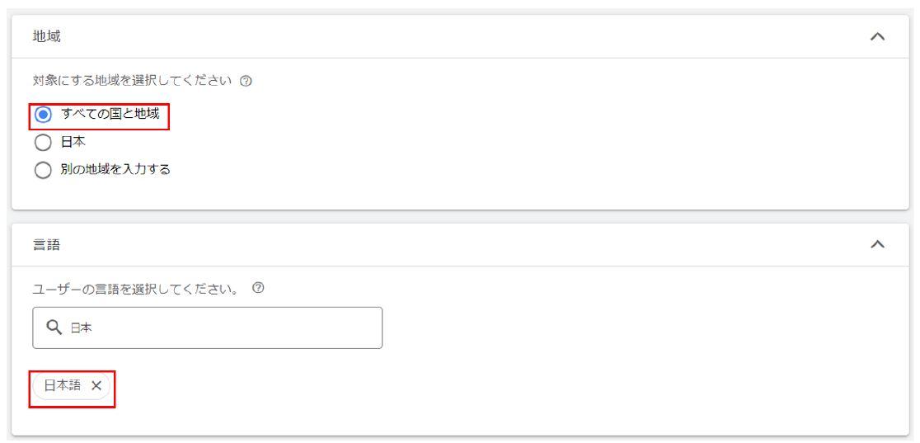The height and width of the screenshot is (443, 920).
Task: Remove the 日本語 chip via X icon
Action: coord(96,385)
